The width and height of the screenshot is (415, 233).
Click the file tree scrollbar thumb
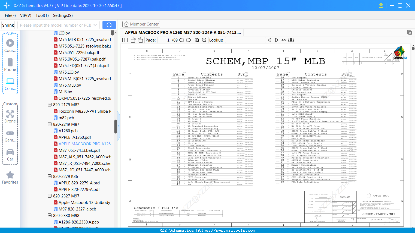point(116,127)
